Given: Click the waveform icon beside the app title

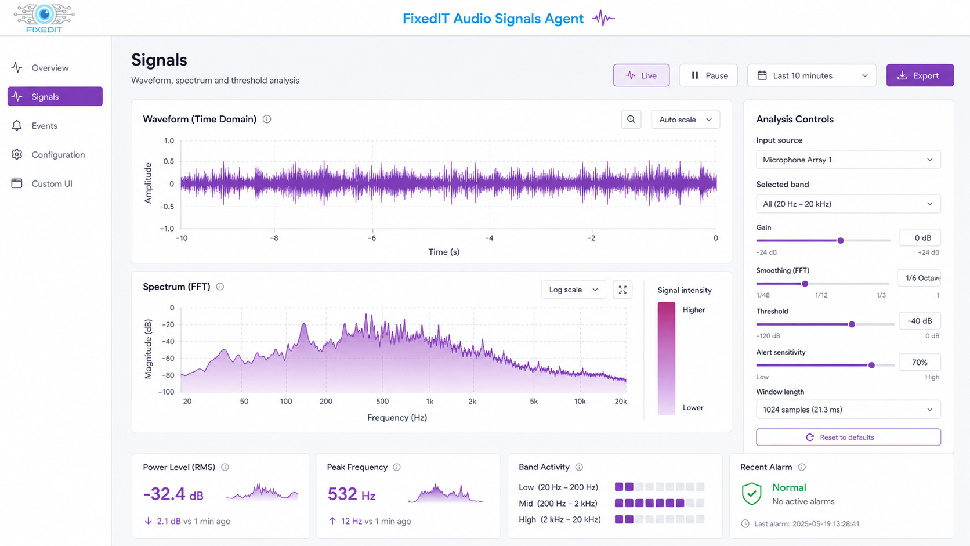Looking at the screenshot, I should (x=603, y=18).
